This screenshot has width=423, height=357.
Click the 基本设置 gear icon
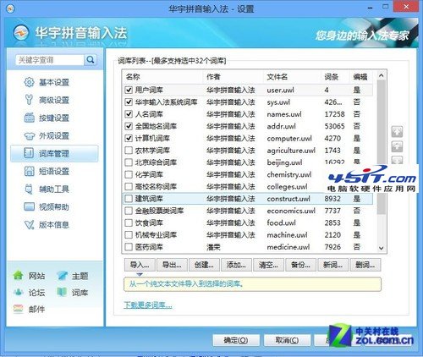click(x=29, y=82)
